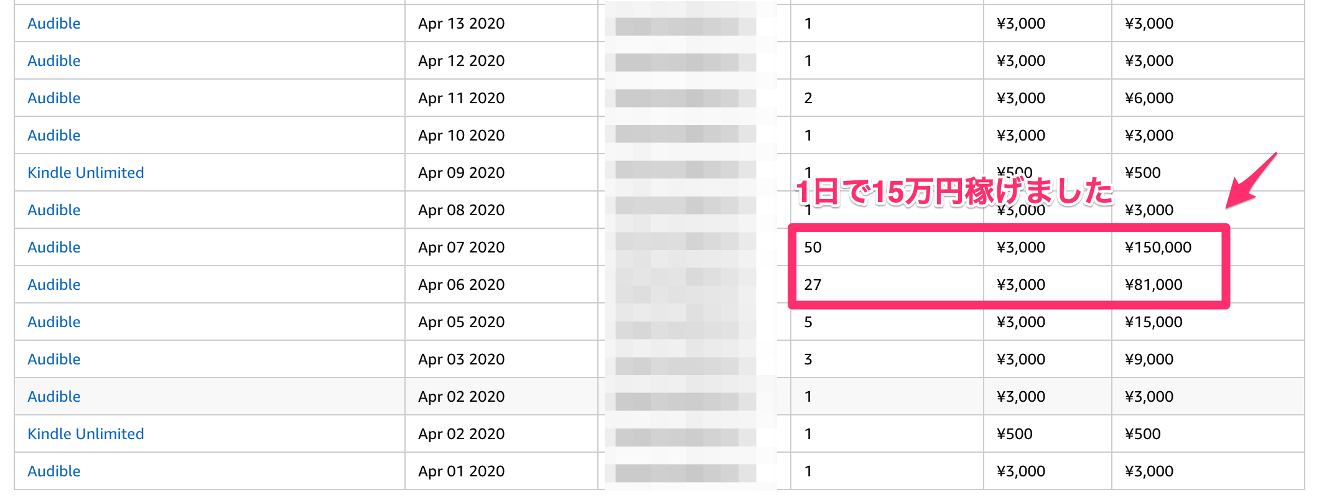1319x500 pixels.
Task: Open the Audible link for Apr 10 2020
Action: tap(54, 136)
